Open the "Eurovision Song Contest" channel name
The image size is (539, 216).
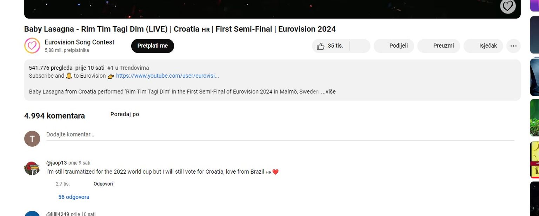pyautogui.click(x=79, y=42)
